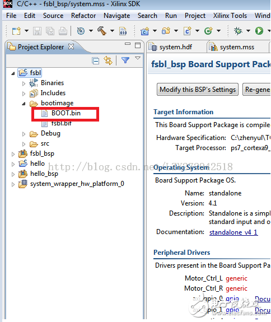Viewport: 271px width, 322px height.
Task: Click the binary 010 file toolbar icon
Action: (x=123, y=31)
